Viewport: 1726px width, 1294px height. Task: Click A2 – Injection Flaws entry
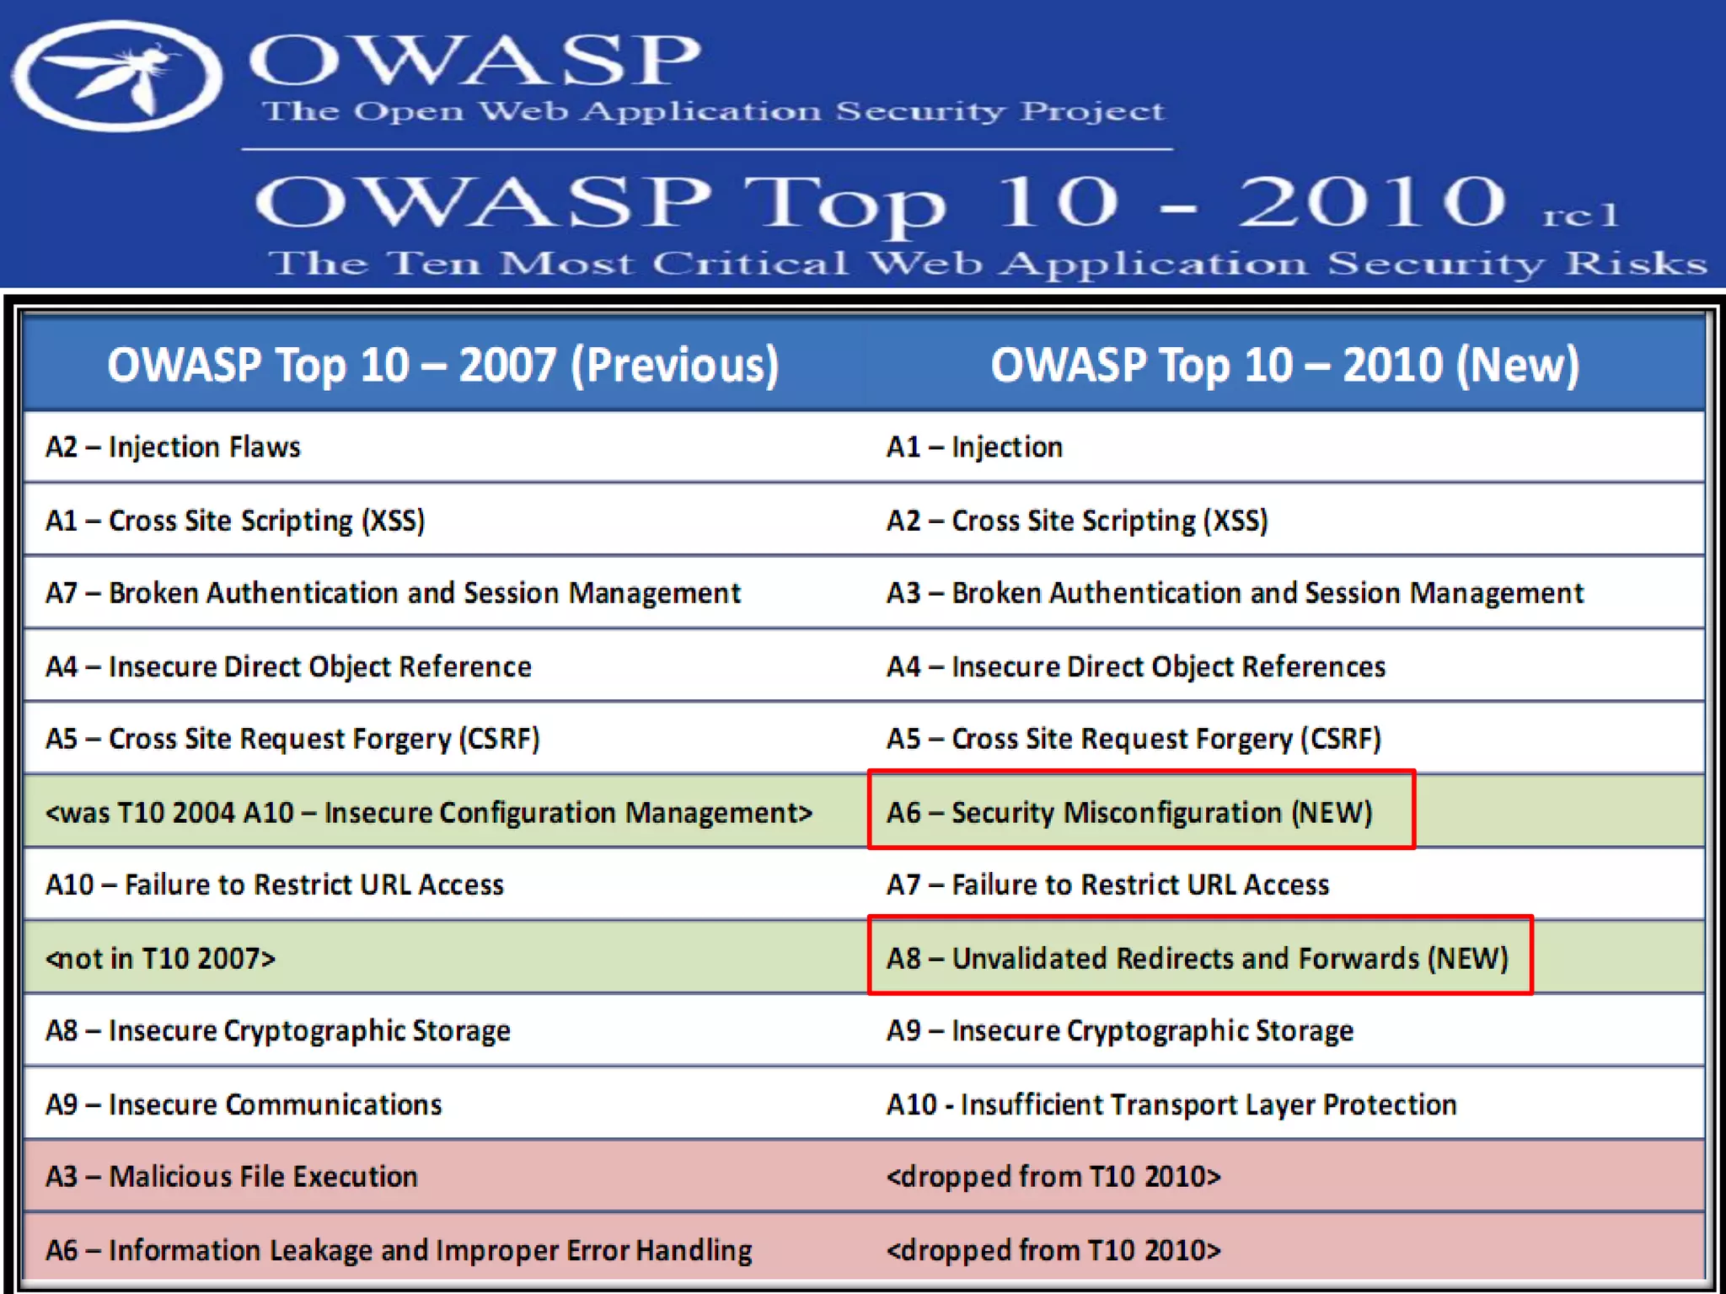click(x=173, y=446)
